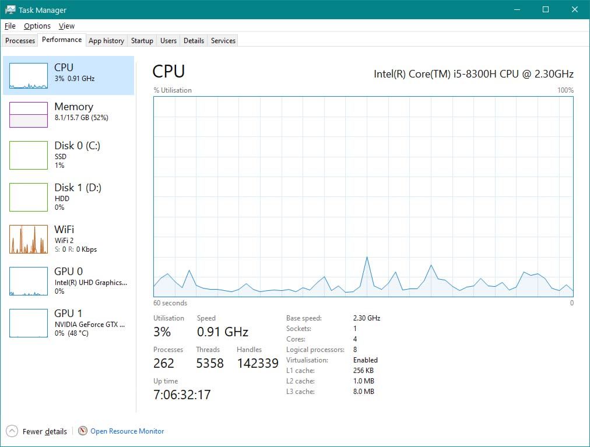590x447 pixels.
Task: Click the App history tab
Action: coord(106,40)
